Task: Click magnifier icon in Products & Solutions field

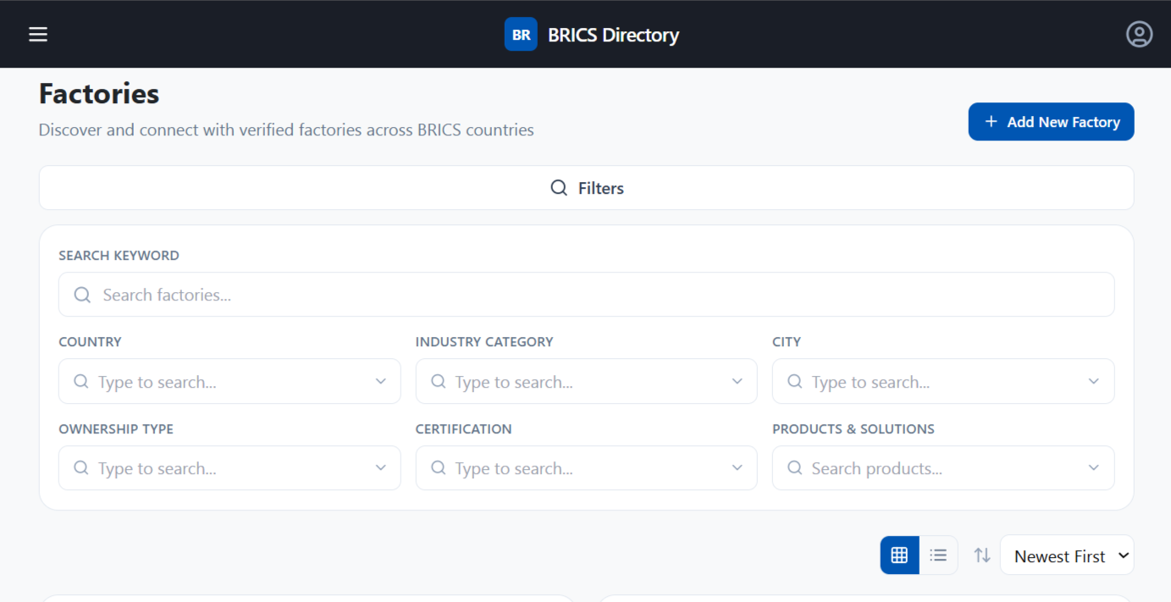Action: pyautogui.click(x=795, y=468)
